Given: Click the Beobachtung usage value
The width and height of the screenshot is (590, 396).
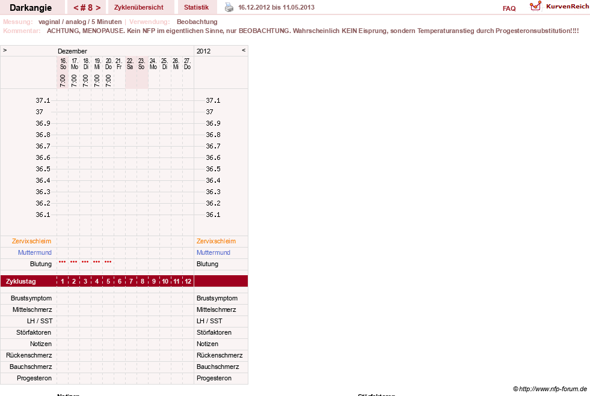Looking at the screenshot, I should click(197, 22).
